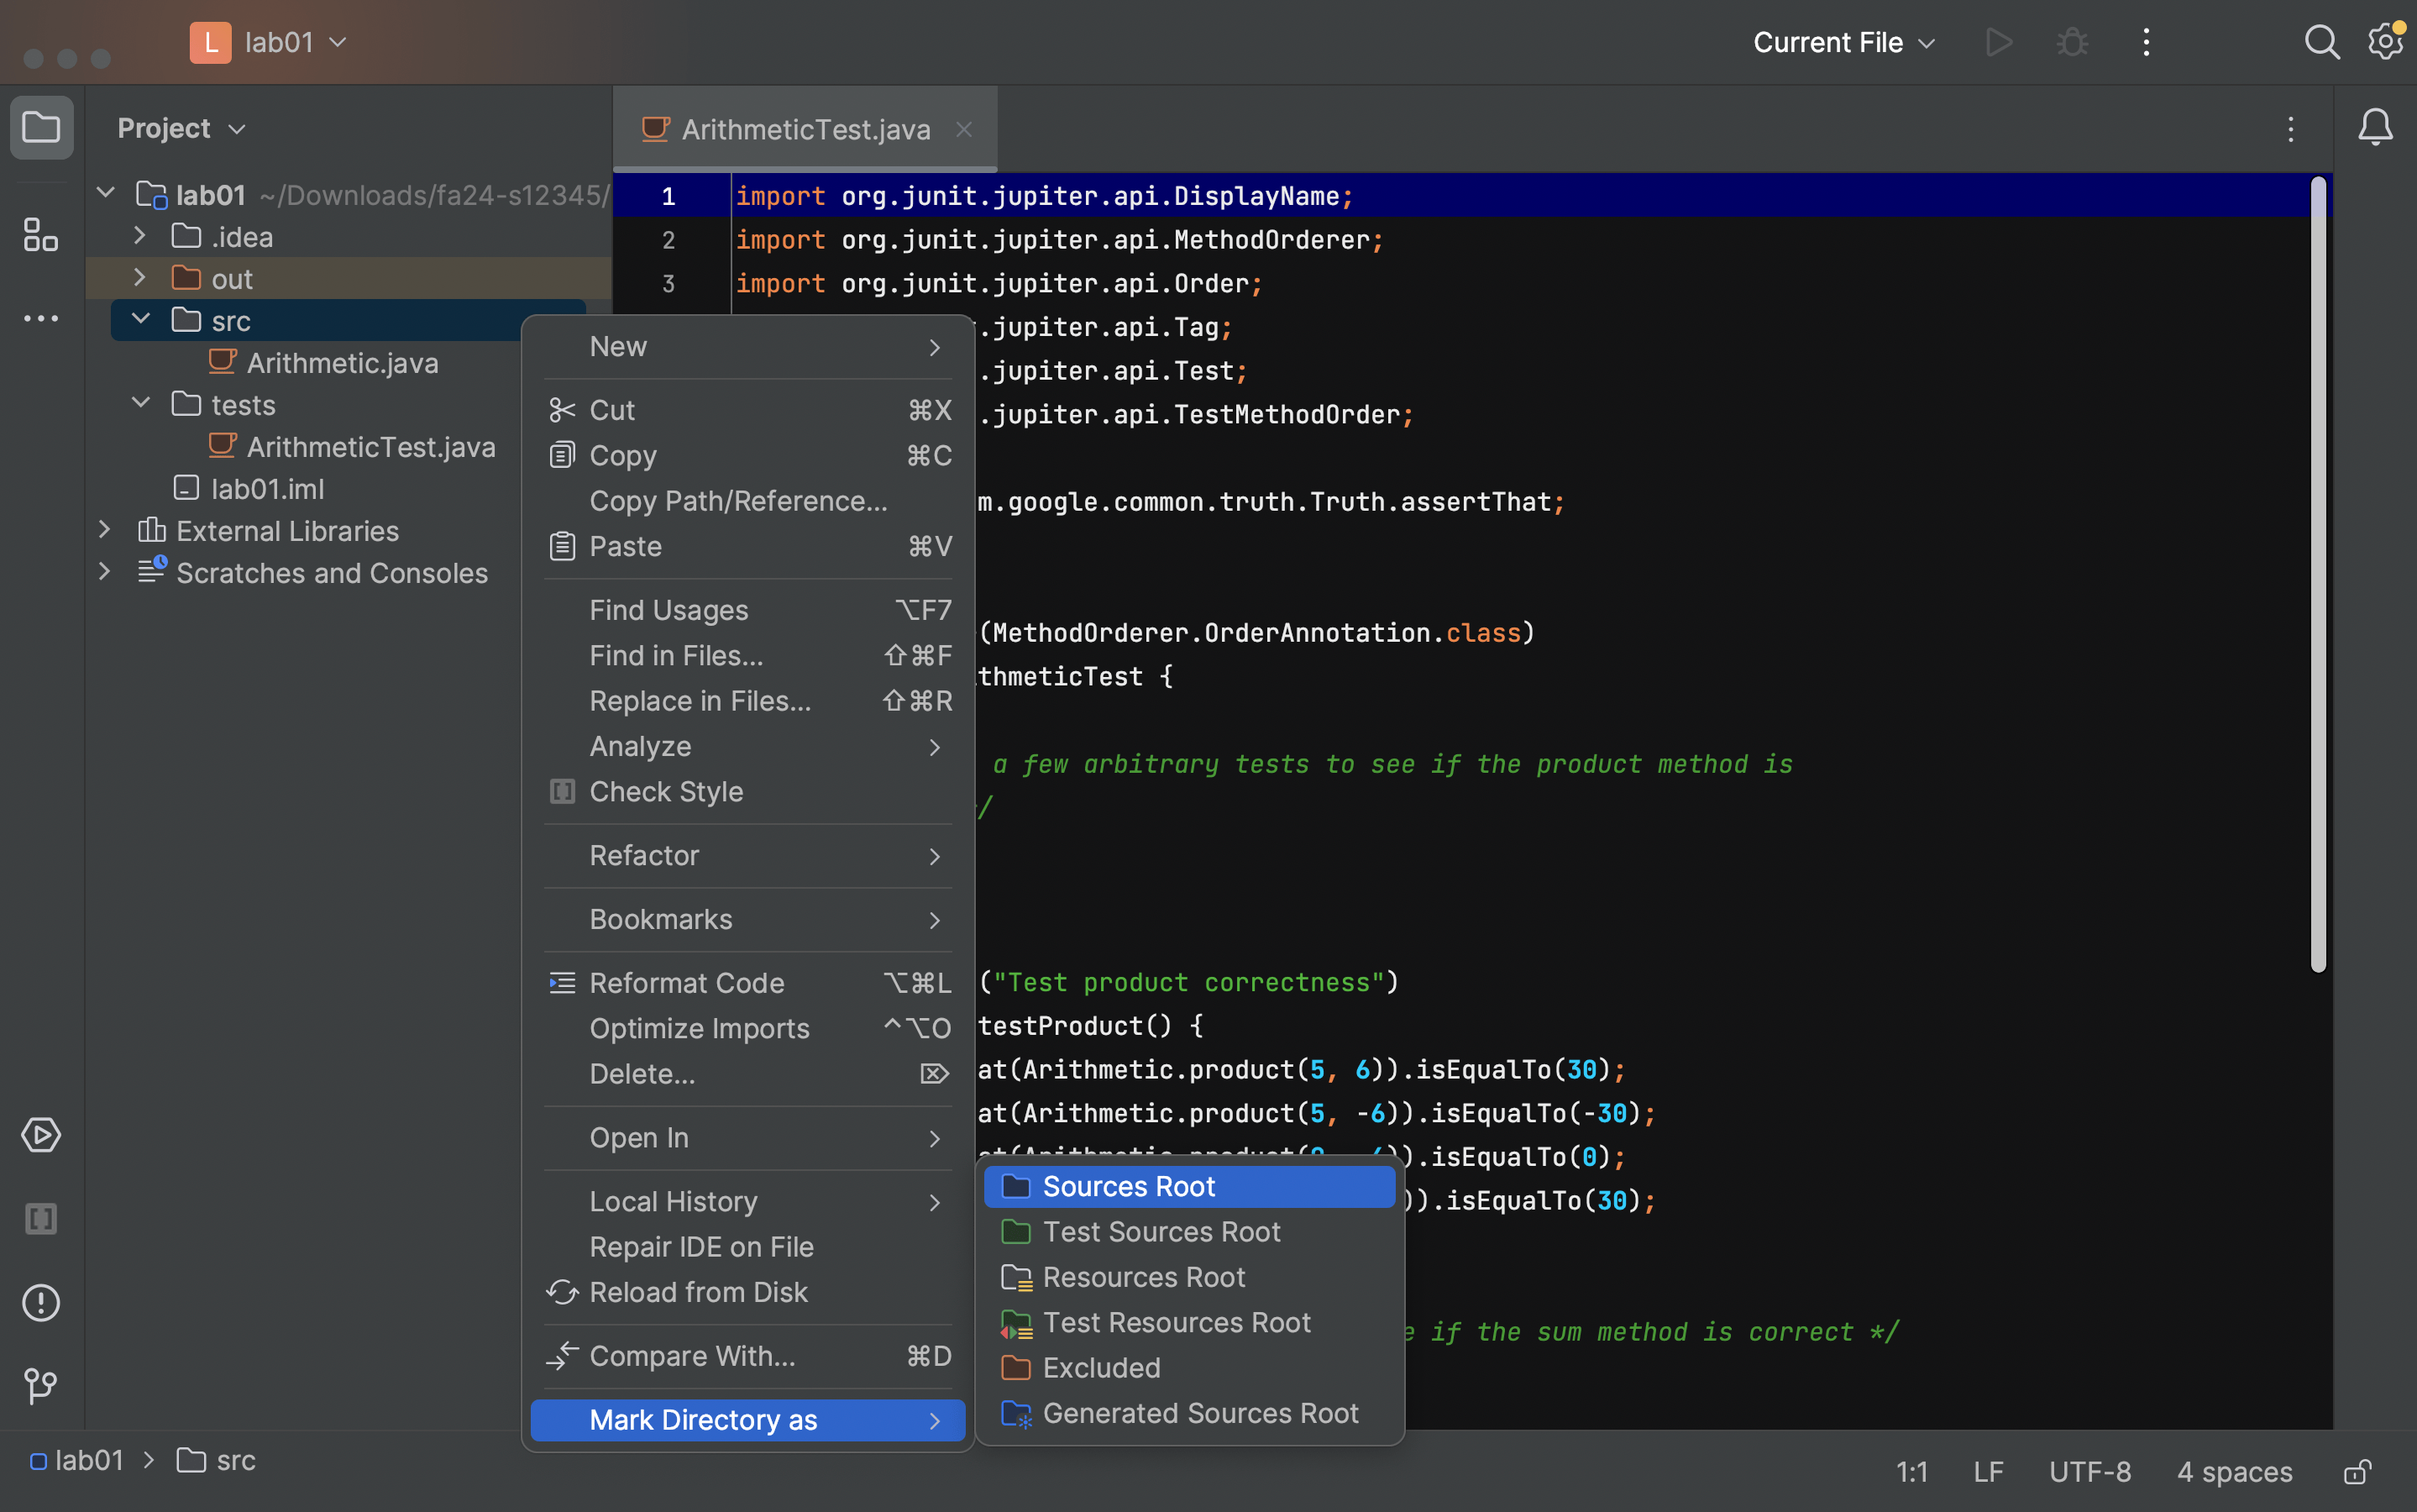Open the Project tool window icon
Image resolution: width=2417 pixels, height=1512 pixels.
41,127
